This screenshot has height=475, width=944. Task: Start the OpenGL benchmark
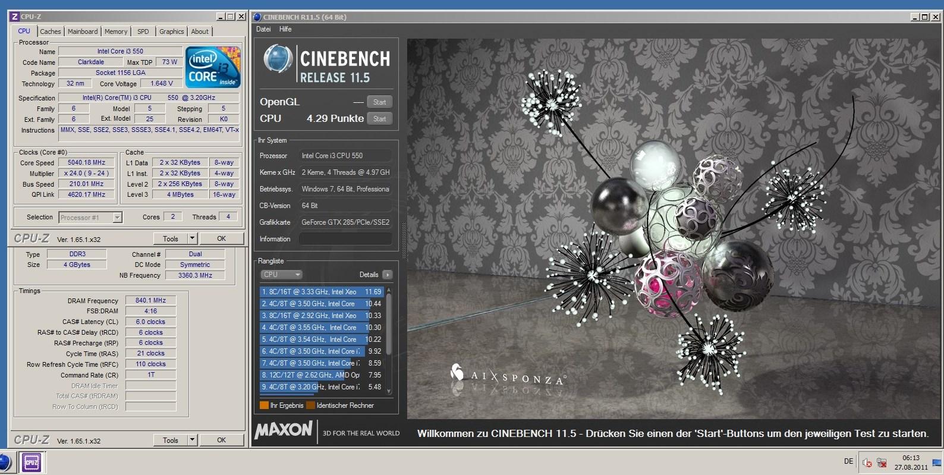click(x=379, y=102)
